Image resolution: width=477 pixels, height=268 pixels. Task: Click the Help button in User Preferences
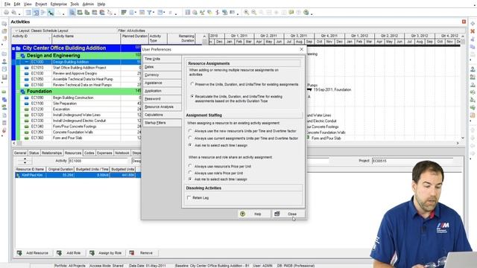[x=254, y=214]
